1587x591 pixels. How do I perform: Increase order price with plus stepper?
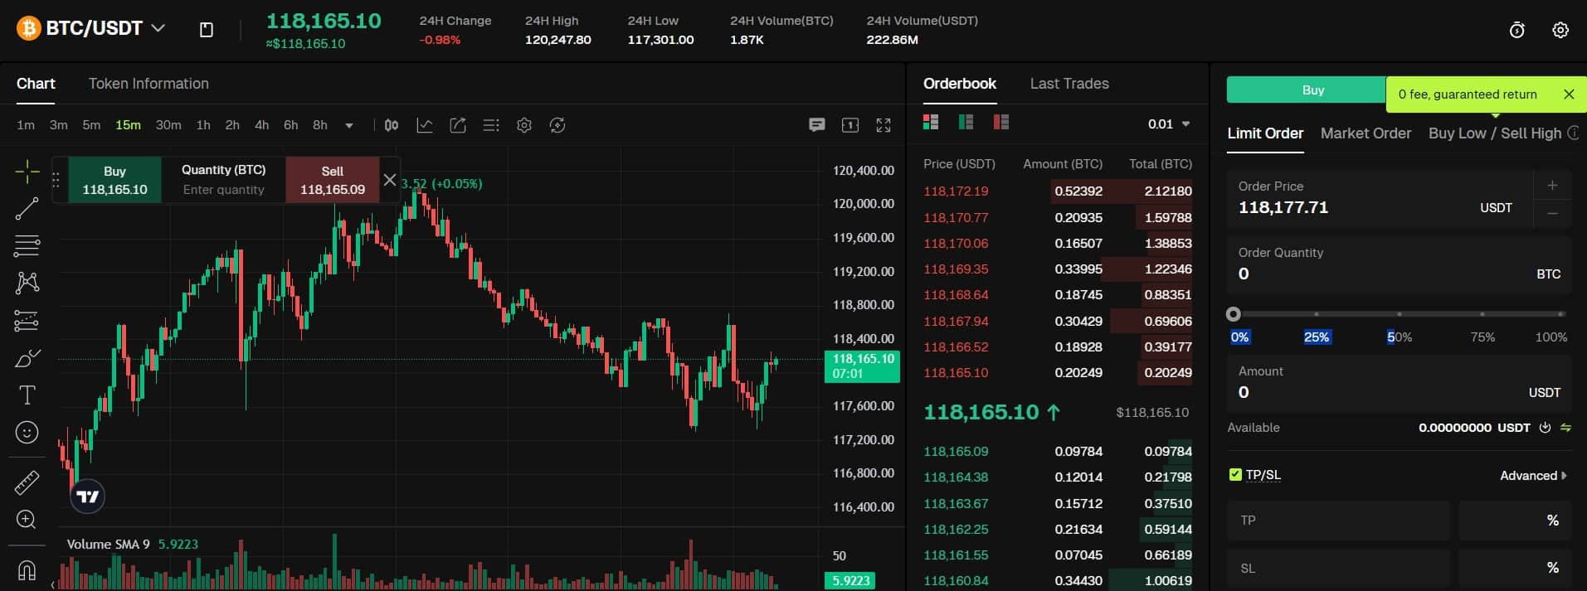(x=1552, y=186)
